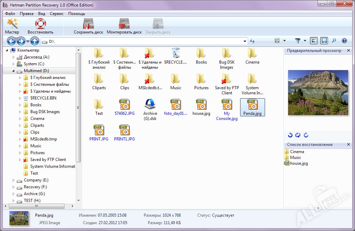
Task: Select house.jpg in the recovery list
Action: [299, 163]
